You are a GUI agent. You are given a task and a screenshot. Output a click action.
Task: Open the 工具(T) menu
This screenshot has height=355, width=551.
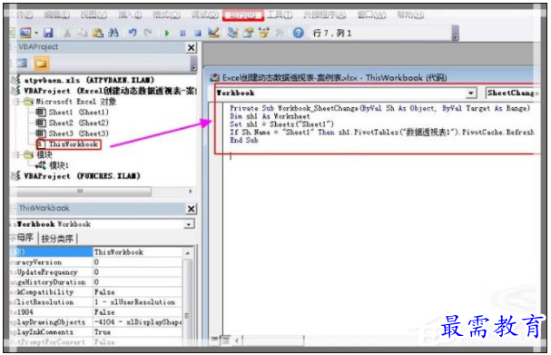pyautogui.click(x=280, y=15)
